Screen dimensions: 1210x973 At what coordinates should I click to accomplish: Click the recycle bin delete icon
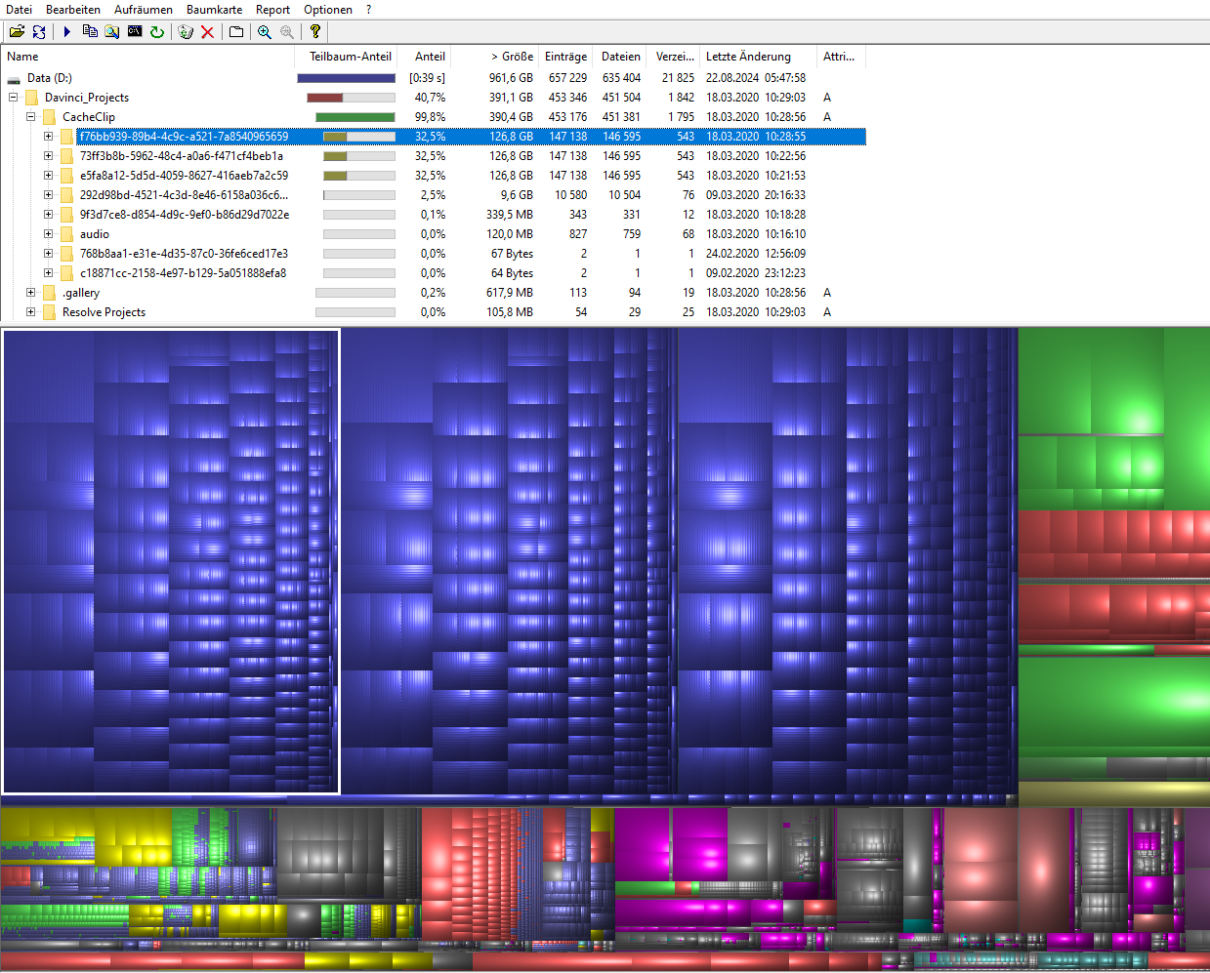(186, 31)
